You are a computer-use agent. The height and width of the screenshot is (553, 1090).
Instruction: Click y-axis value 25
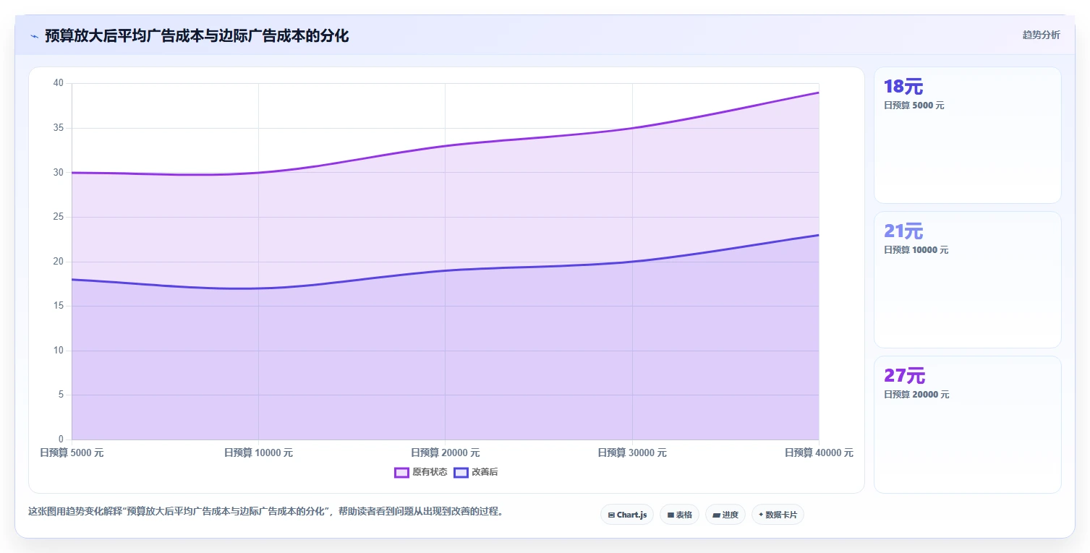tap(59, 217)
